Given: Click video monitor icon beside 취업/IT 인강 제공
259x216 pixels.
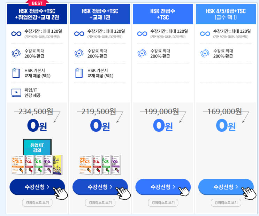Looking at the screenshot, I should tap(16, 92).
